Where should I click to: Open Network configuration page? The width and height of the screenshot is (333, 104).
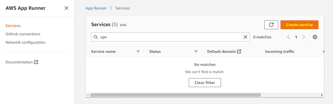coord(25,42)
